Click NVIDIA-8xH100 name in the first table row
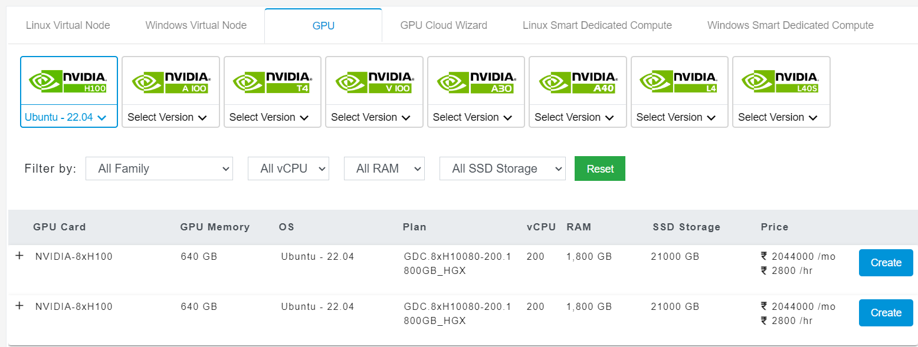Screen dimensions: 918x347 (x=74, y=257)
